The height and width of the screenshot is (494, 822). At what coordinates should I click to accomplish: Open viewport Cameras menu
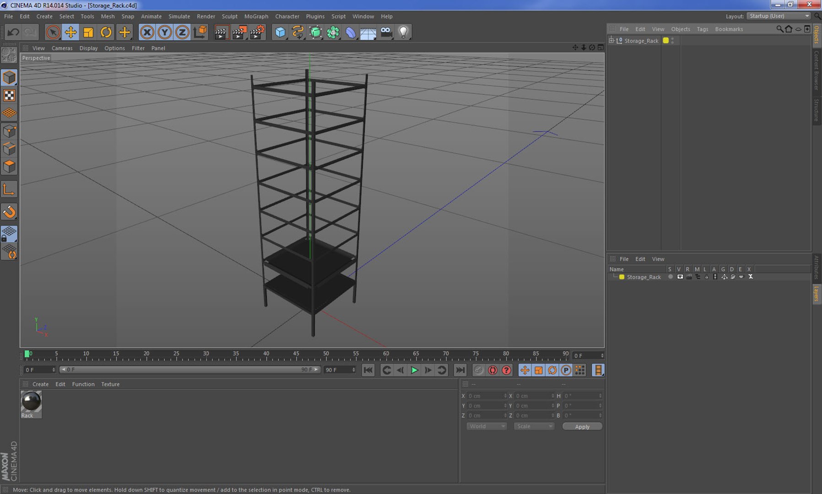pyautogui.click(x=62, y=48)
